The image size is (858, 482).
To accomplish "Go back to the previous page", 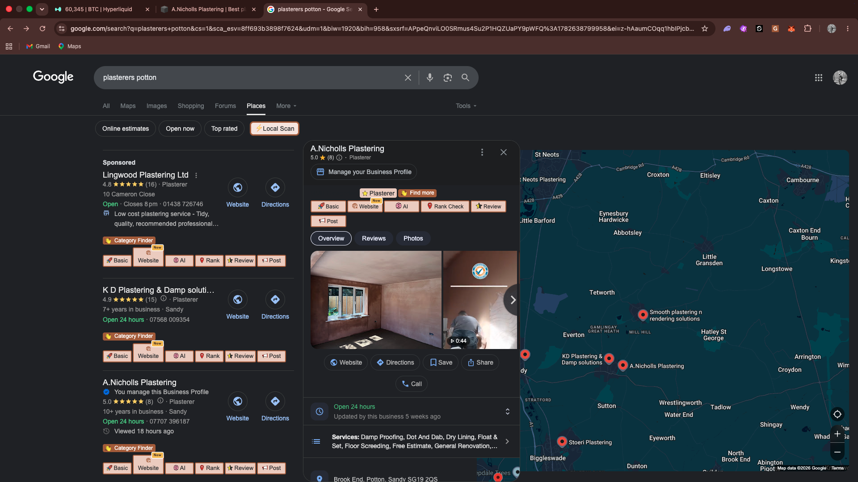I will [10, 29].
